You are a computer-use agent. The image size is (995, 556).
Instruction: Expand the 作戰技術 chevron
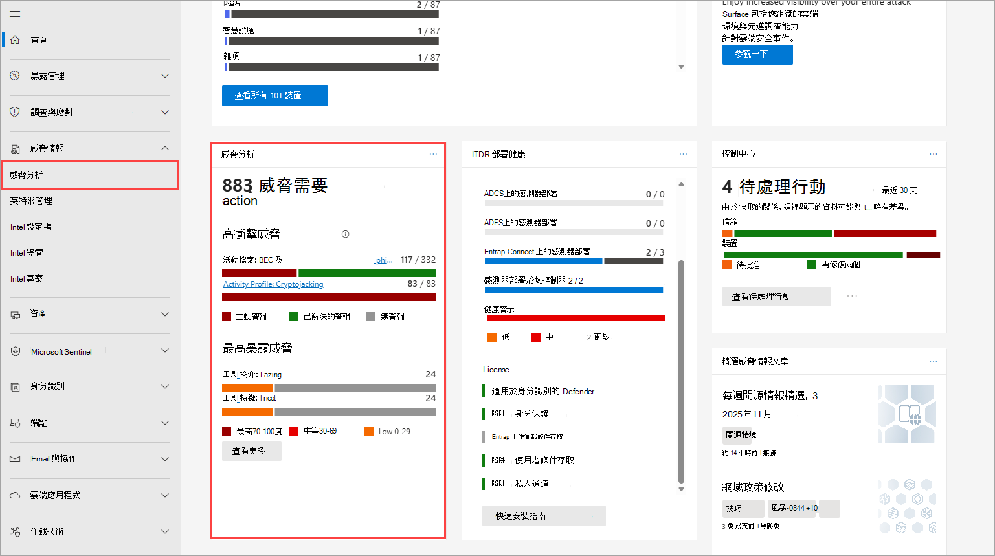(x=165, y=531)
